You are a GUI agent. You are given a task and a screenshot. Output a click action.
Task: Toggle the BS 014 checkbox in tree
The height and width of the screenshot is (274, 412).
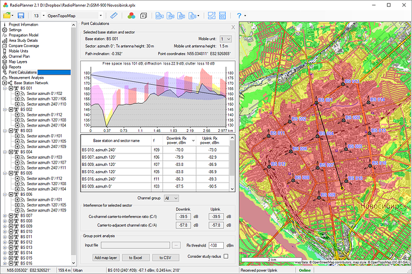[11, 253]
